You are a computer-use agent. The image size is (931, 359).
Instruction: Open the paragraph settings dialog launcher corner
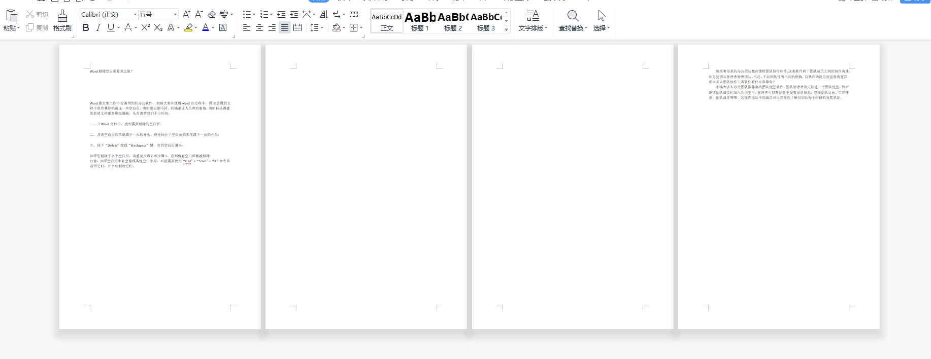coord(363,36)
